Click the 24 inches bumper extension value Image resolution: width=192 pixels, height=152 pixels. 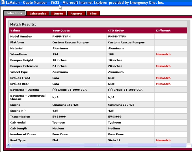(59, 66)
